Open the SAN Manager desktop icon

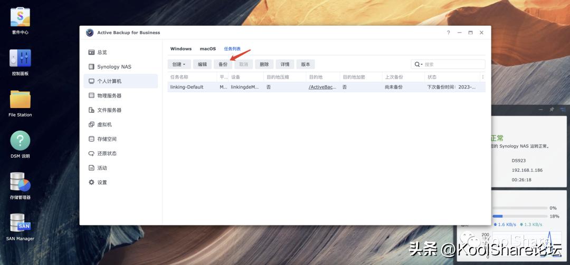pos(20,223)
